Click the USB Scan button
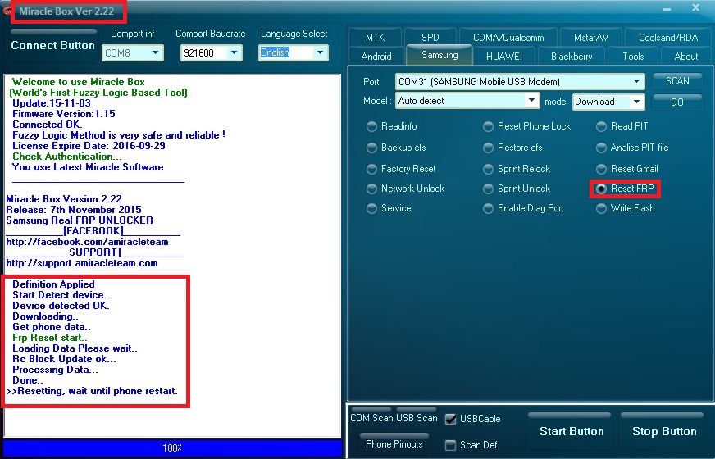 point(417,417)
